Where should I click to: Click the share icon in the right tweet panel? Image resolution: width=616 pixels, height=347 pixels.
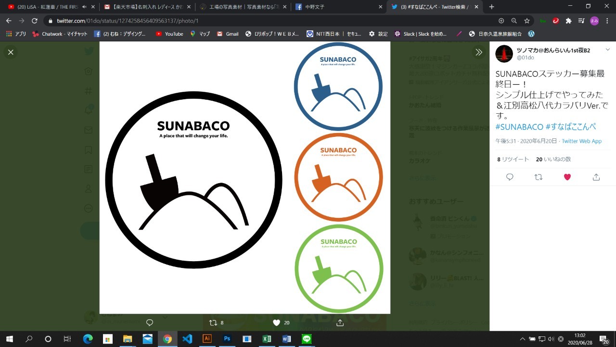pyautogui.click(x=596, y=177)
